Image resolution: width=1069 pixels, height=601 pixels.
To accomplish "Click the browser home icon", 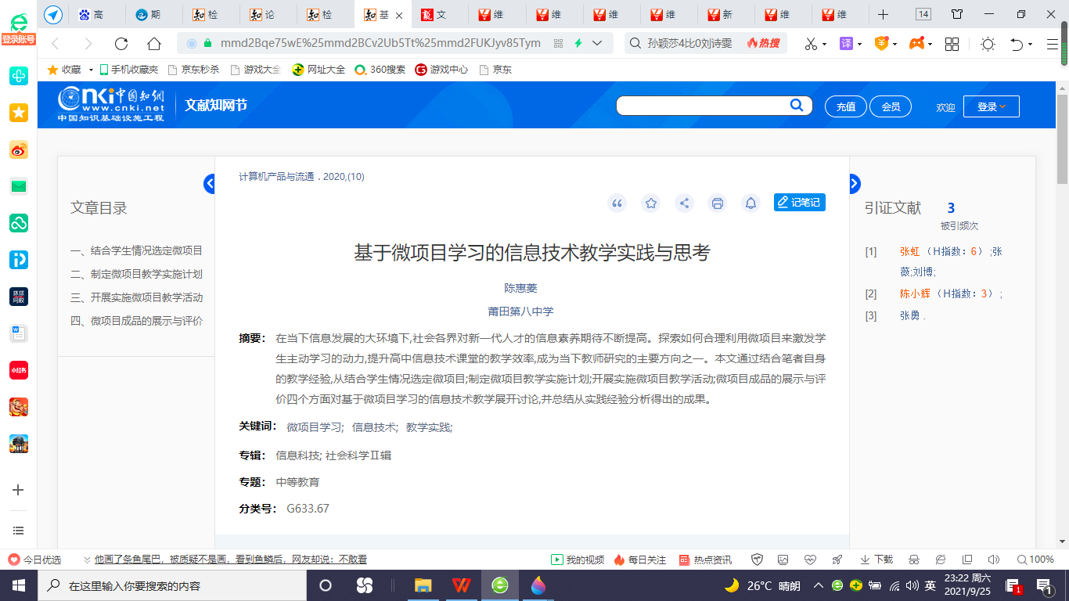I will coord(154,44).
